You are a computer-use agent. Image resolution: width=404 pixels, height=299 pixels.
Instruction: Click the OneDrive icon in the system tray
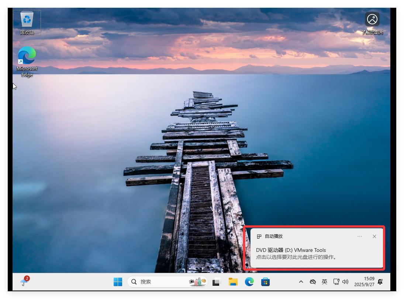pyautogui.click(x=313, y=282)
